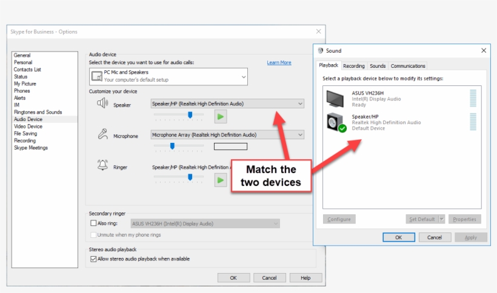Select Skype Meetings in the options list

(31, 148)
